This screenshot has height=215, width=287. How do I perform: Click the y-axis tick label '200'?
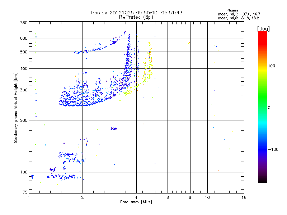click(24, 120)
